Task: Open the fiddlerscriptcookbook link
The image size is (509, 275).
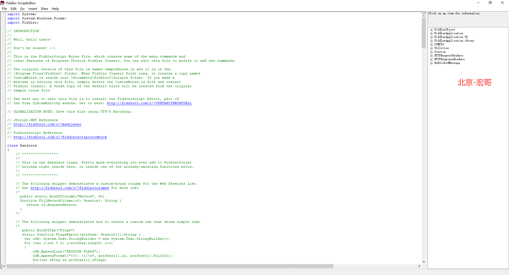Action: point(60,137)
